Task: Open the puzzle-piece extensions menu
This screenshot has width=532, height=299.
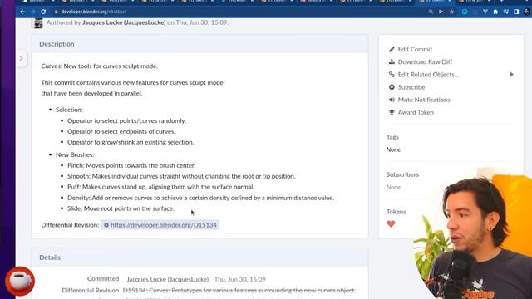Action: point(495,12)
